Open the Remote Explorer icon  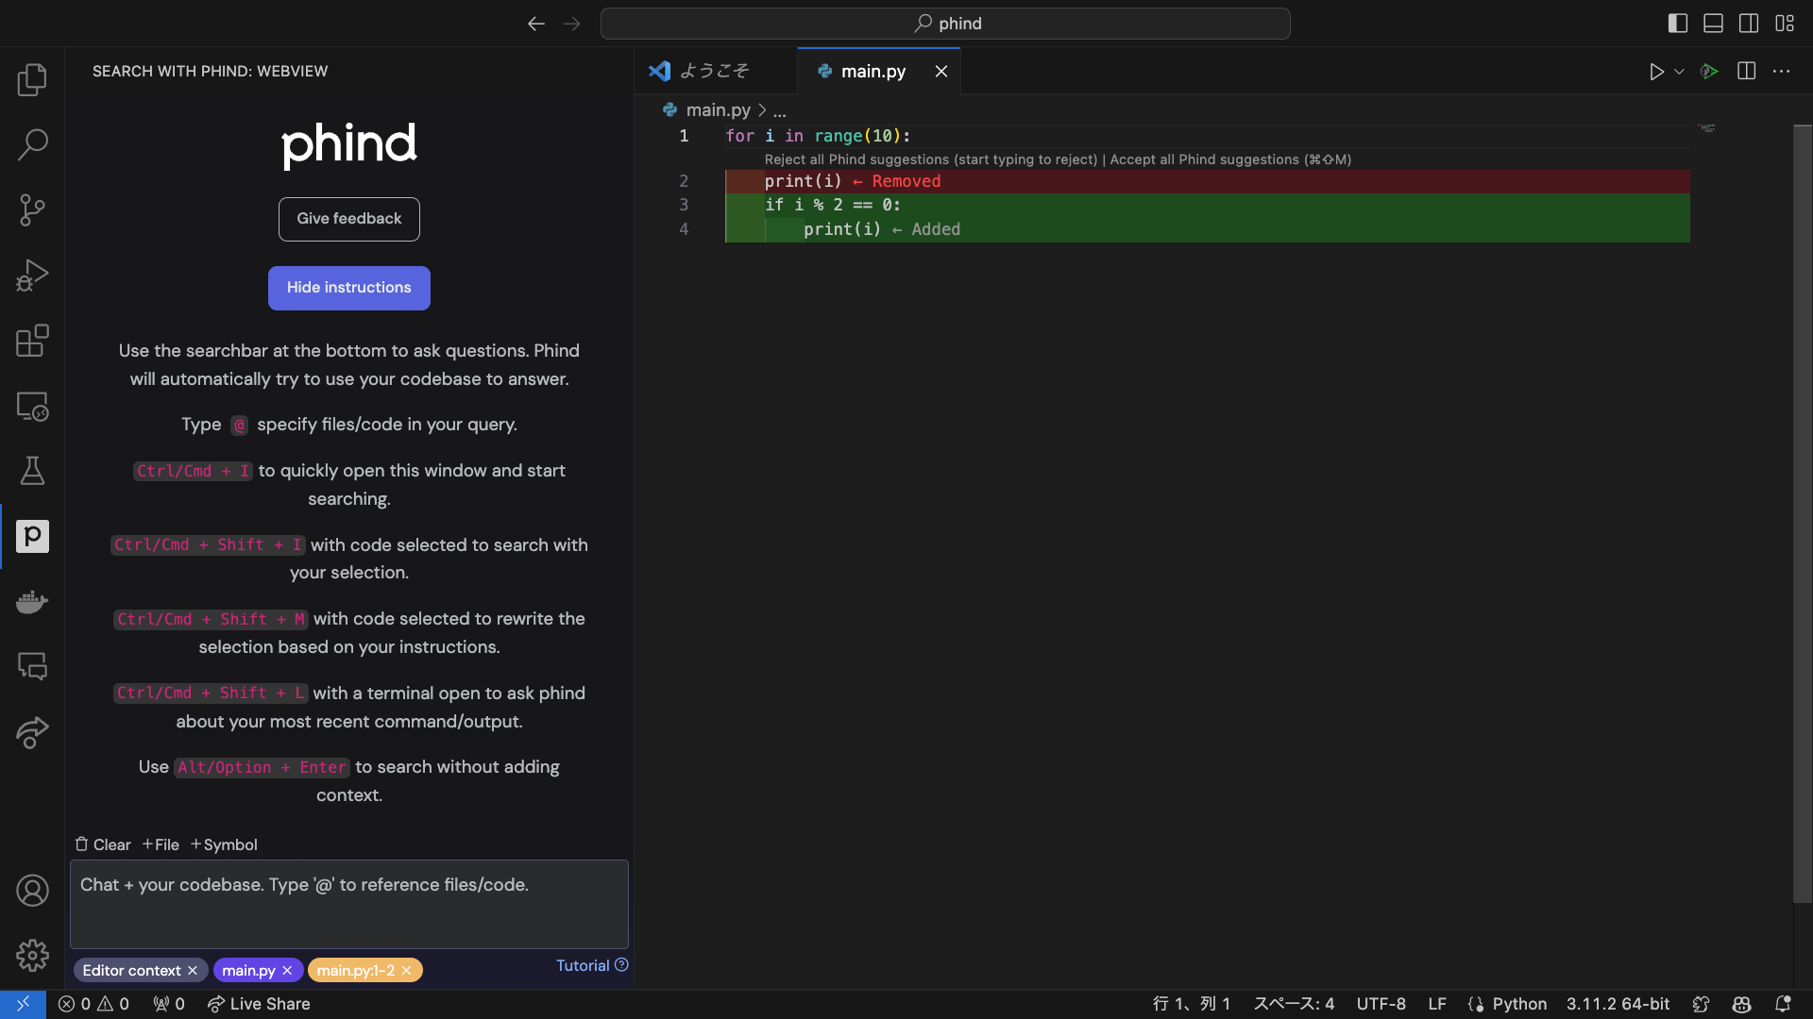pos(32,406)
